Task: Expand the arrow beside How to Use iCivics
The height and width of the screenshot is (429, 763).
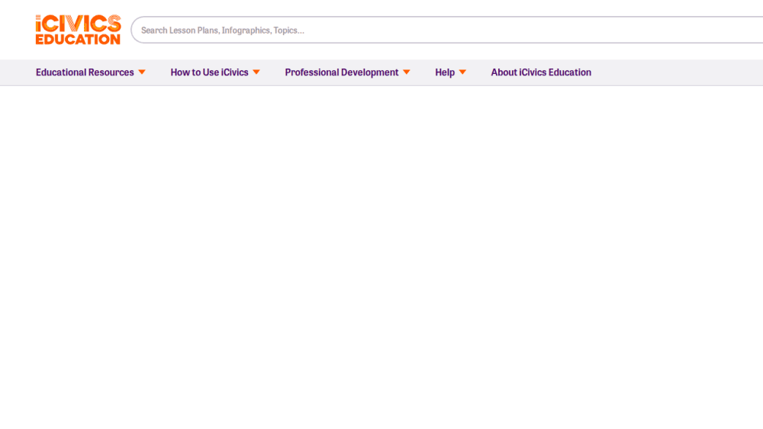Action: (x=256, y=72)
